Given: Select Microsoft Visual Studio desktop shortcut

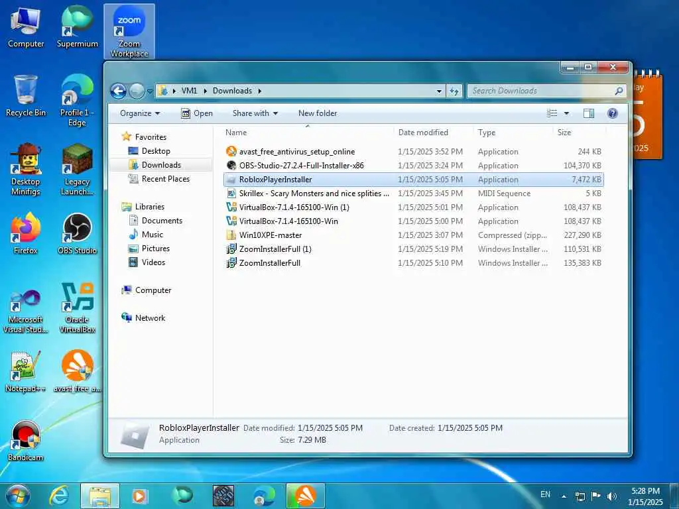Looking at the screenshot, I should point(26,311).
